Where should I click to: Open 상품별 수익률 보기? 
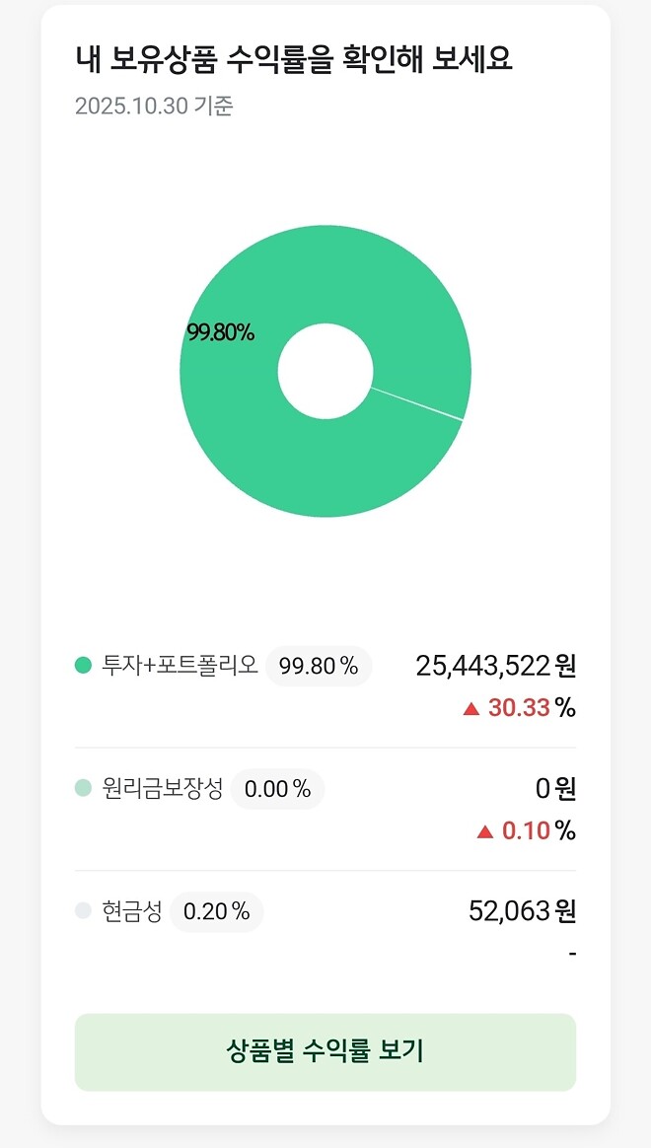325,1052
